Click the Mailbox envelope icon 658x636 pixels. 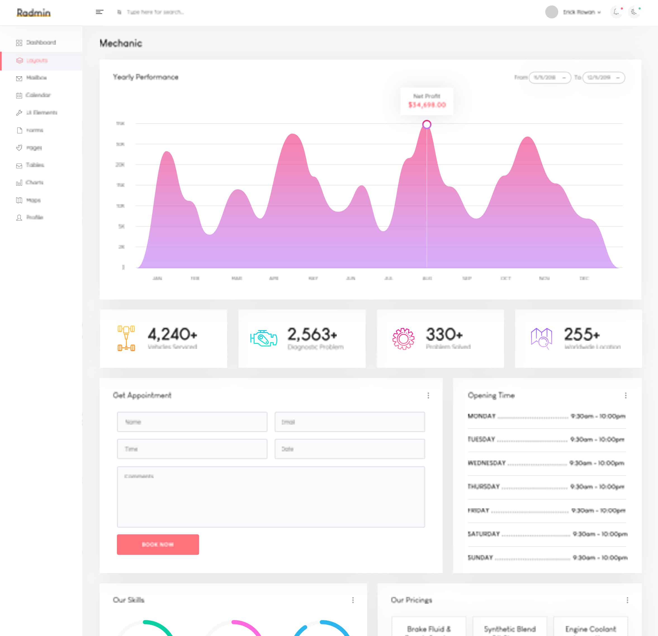point(19,78)
